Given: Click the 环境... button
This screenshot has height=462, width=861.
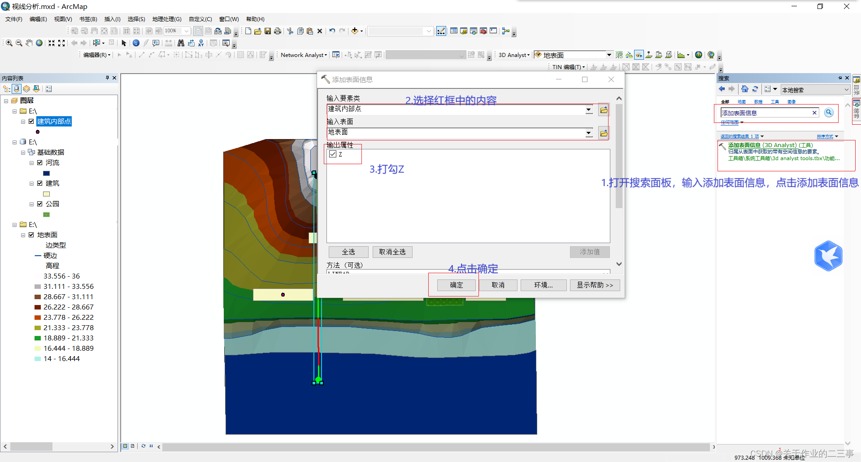Looking at the screenshot, I should point(544,285).
